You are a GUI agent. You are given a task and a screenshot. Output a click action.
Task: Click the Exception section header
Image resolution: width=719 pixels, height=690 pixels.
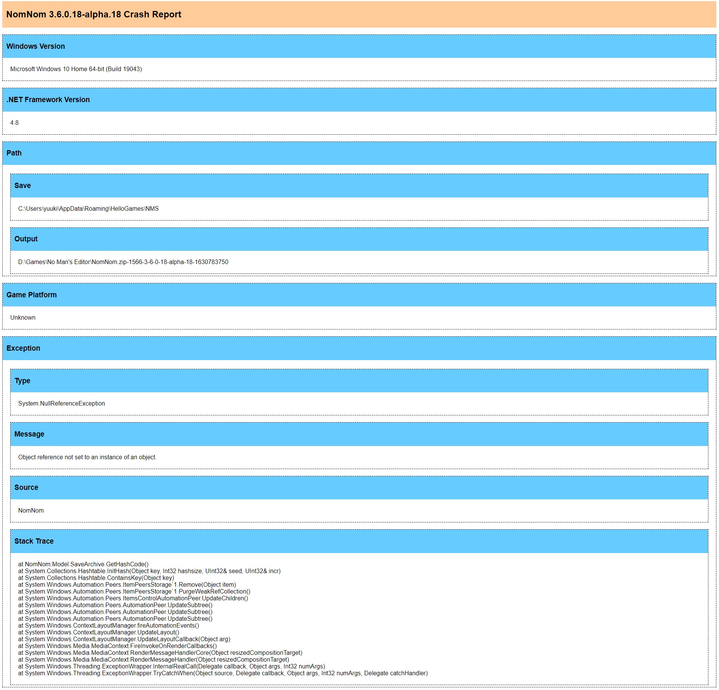tap(23, 348)
